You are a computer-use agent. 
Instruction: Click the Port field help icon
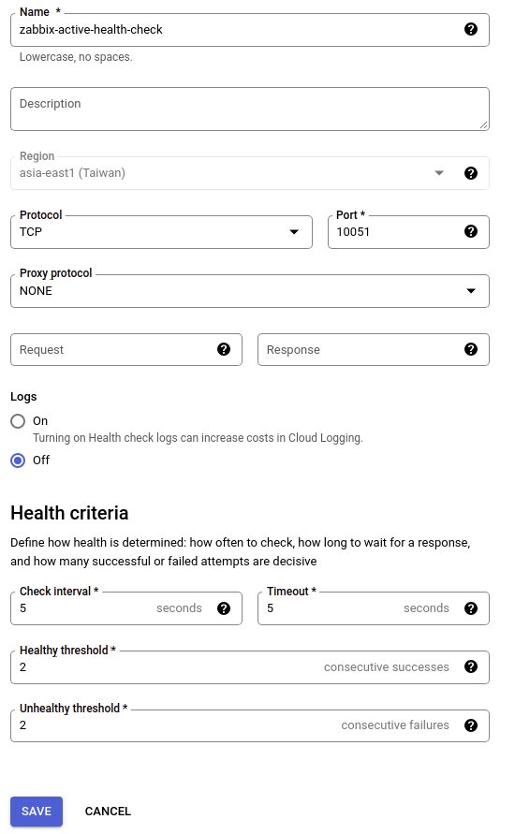[470, 231]
